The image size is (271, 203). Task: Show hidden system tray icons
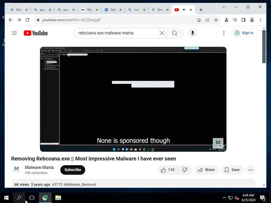pyautogui.click(x=224, y=198)
